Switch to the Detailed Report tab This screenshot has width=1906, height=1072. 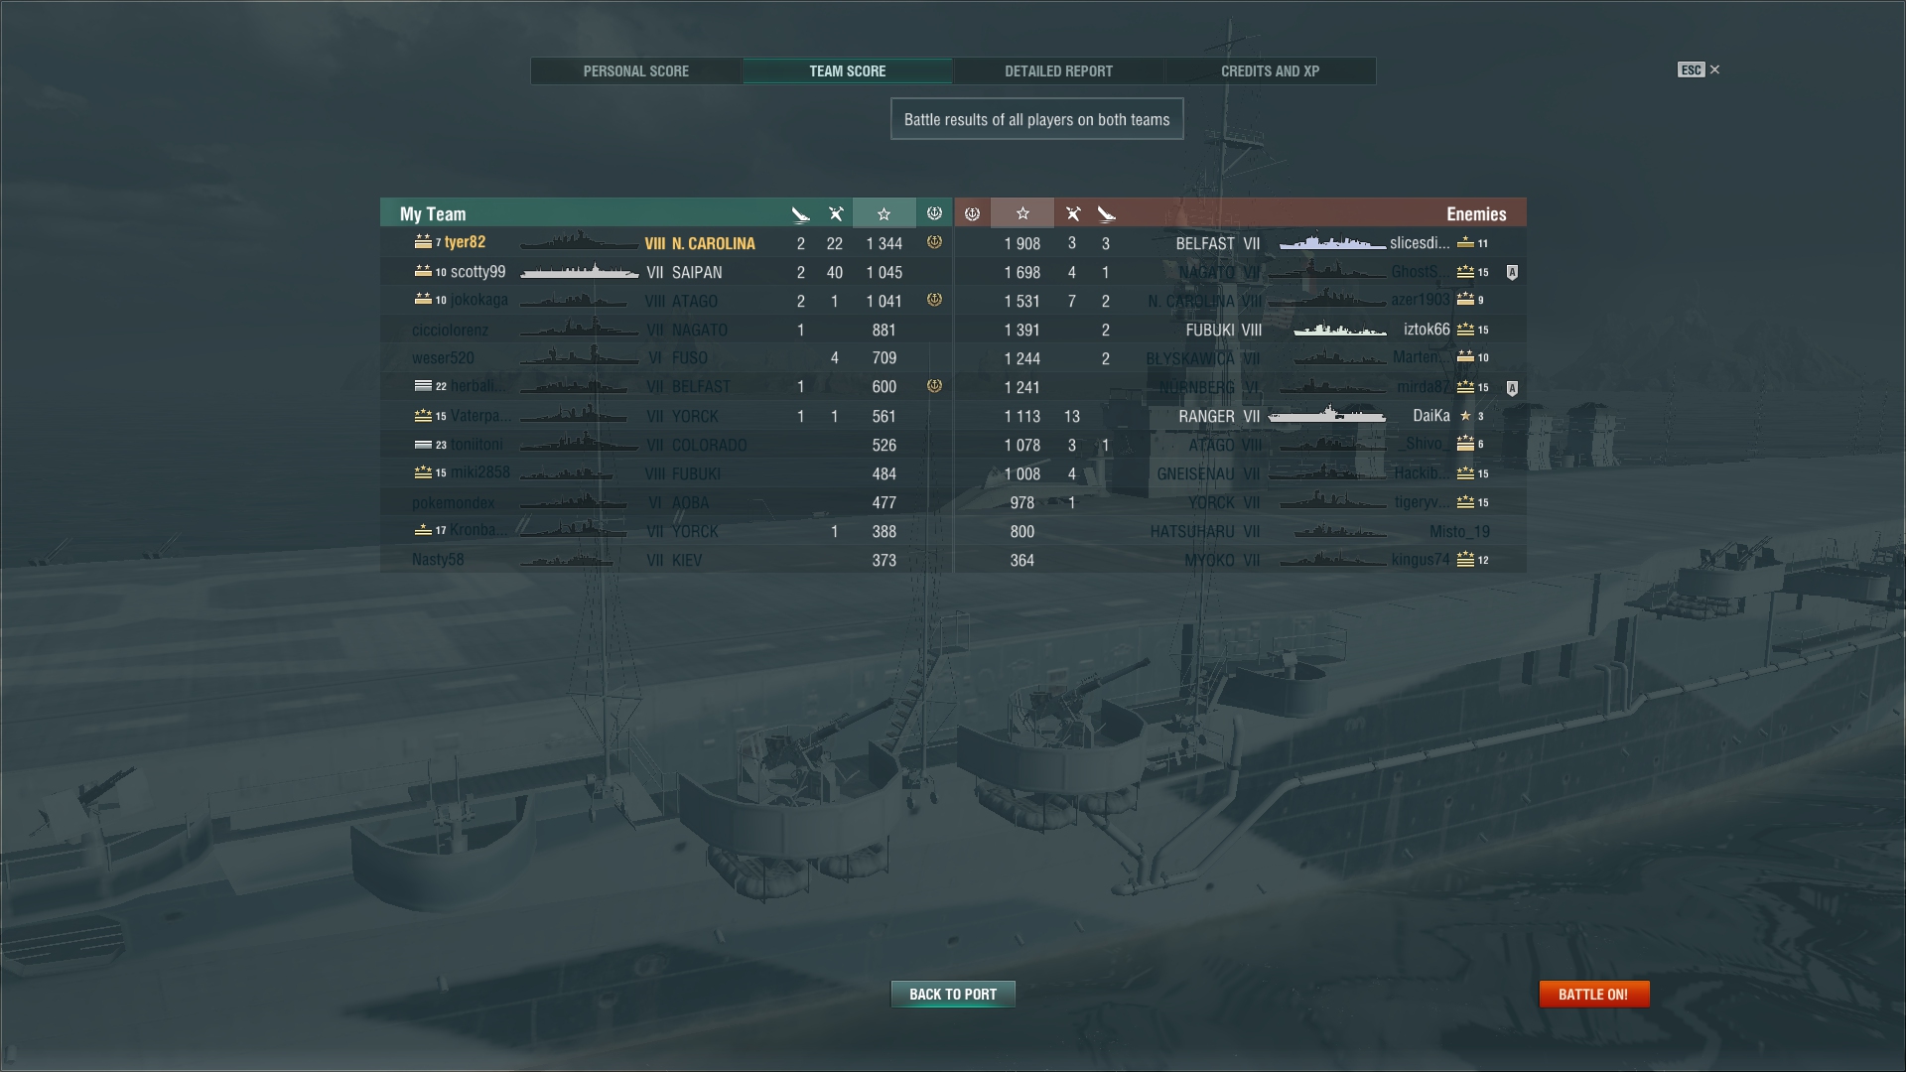1058,70
